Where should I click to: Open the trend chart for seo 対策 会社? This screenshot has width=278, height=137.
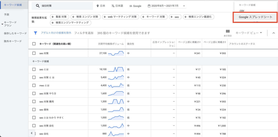(x=116, y=126)
